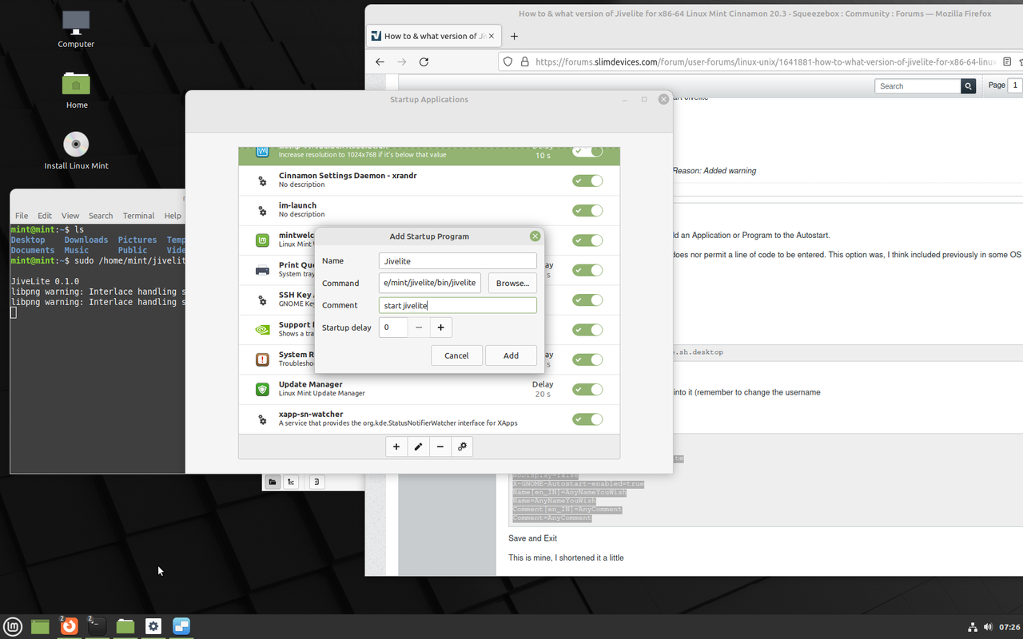Click the clock showing 07:26
Viewport: 1023px width, 639px height.
[1009, 627]
